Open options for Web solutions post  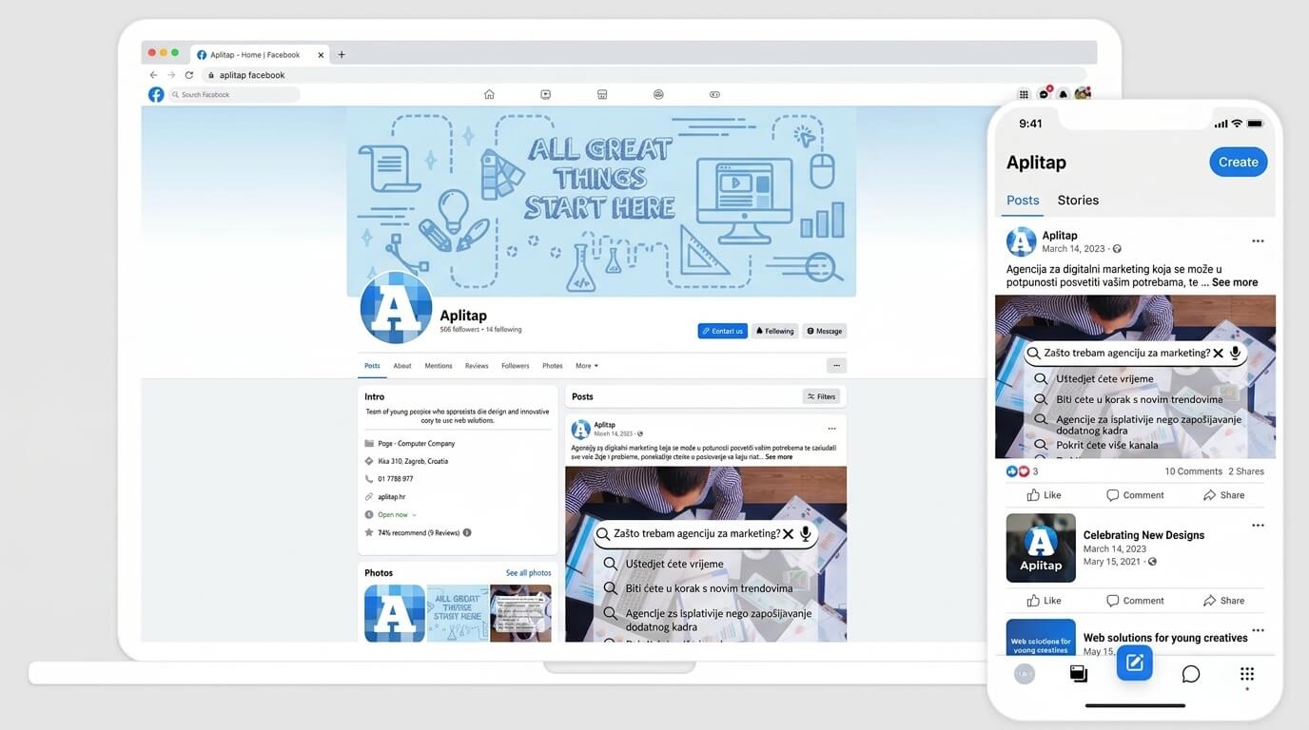[1258, 630]
